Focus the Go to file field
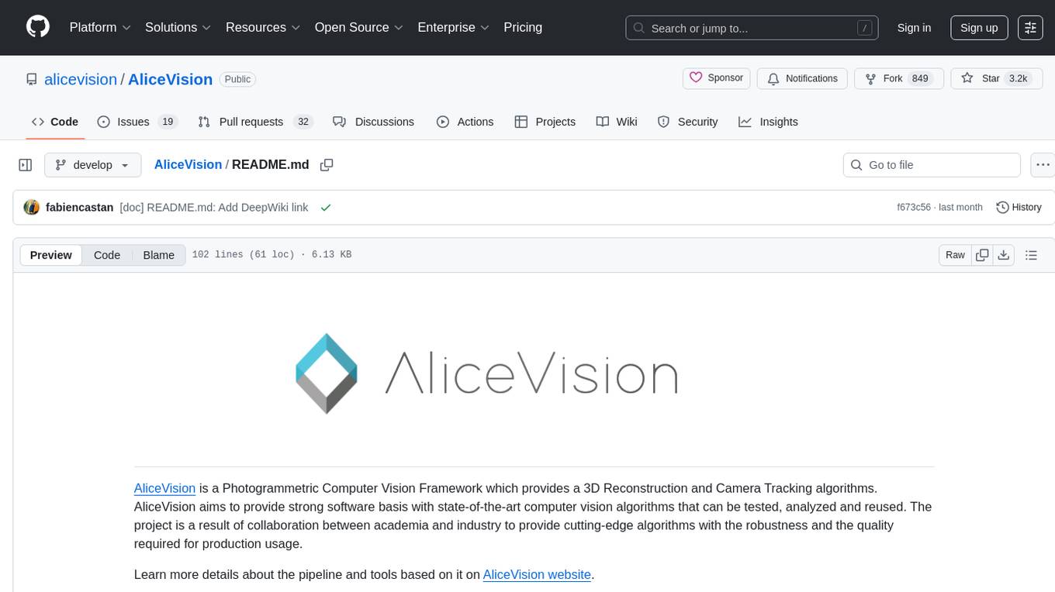This screenshot has width=1055, height=592. tap(932, 165)
